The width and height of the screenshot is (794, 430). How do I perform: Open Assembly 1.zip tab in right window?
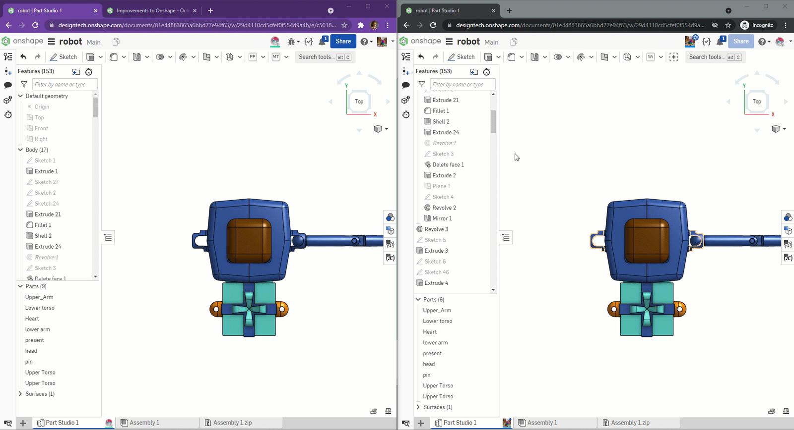630,423
